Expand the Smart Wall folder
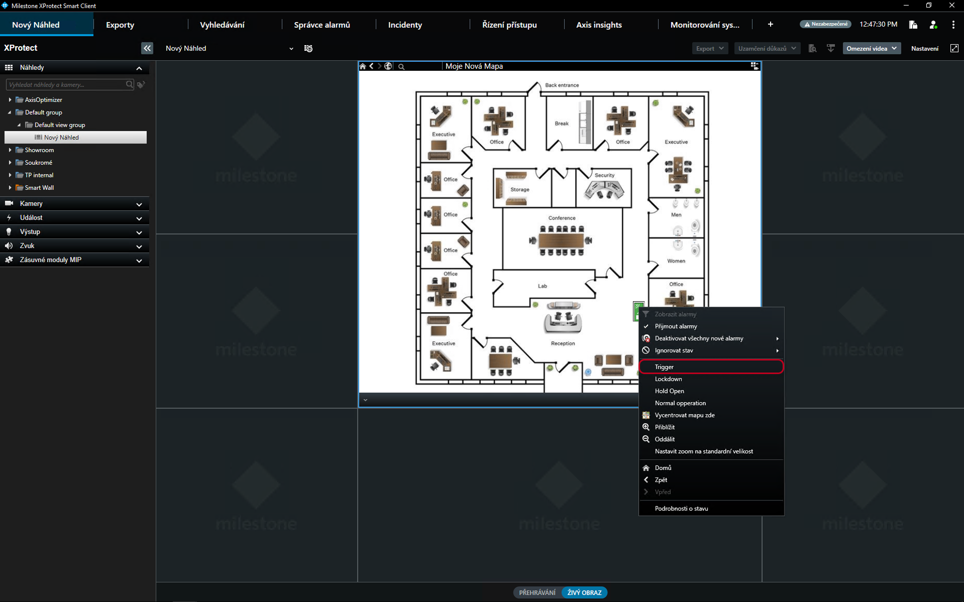This screenshot has width=964, height=602. coord(10,188)
